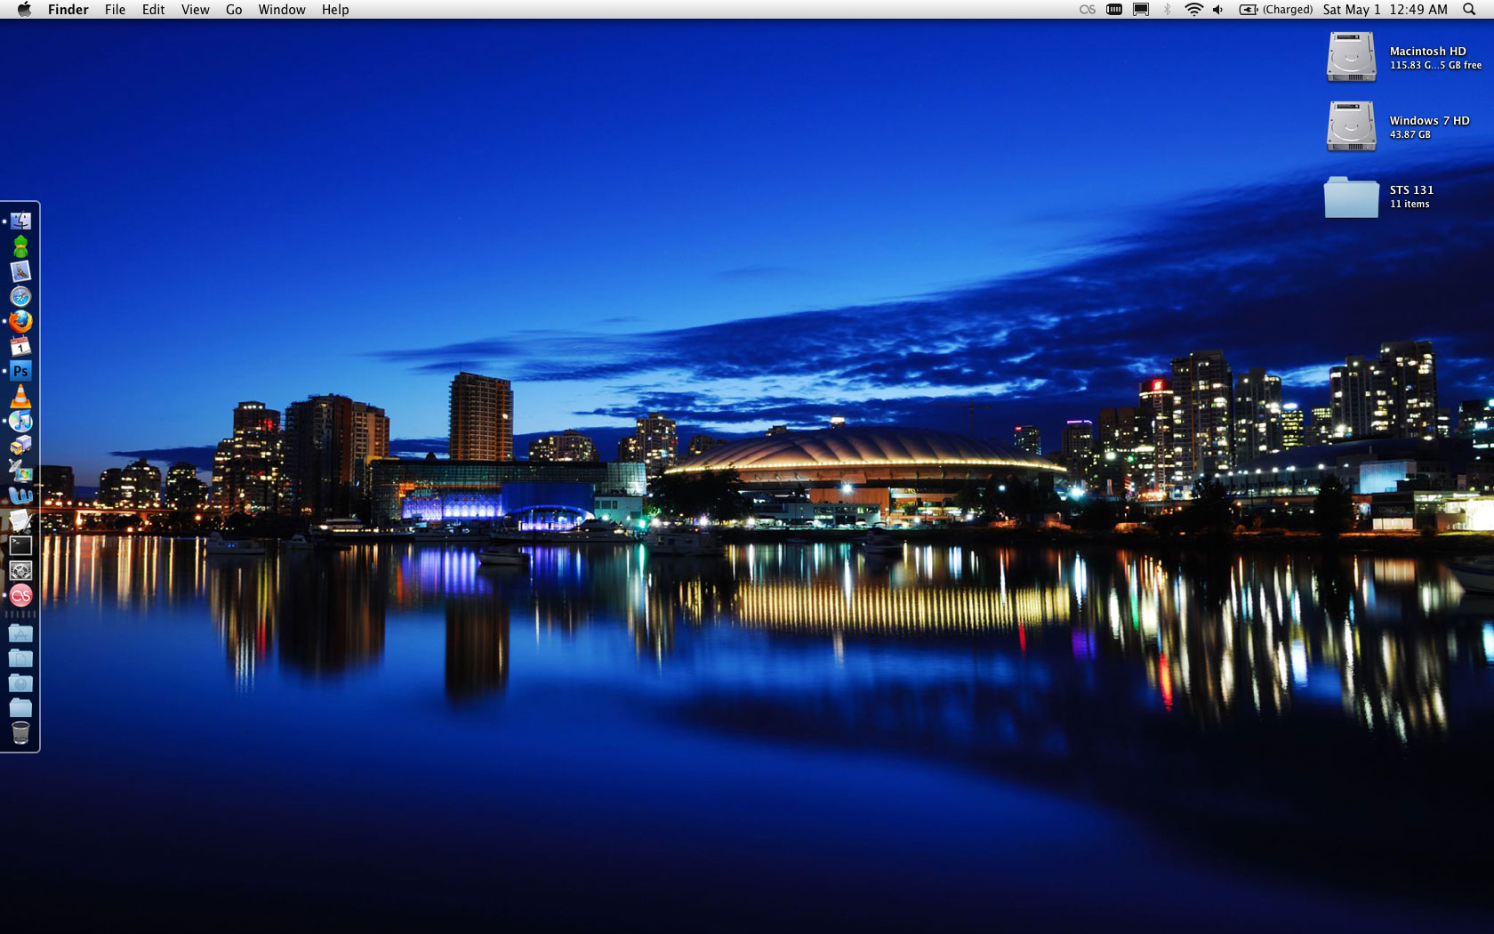Select Macintosh HD drive icon on desktop
The width and height of the screenshot is (1494, 934).
pyautogui.click(x=1351, y=57)
